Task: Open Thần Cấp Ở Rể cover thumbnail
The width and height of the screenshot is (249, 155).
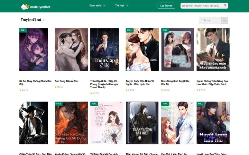Action: (104, 50)
